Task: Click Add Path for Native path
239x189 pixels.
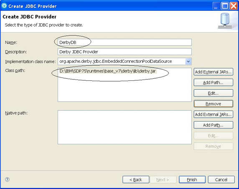Action: coord(214,125)
